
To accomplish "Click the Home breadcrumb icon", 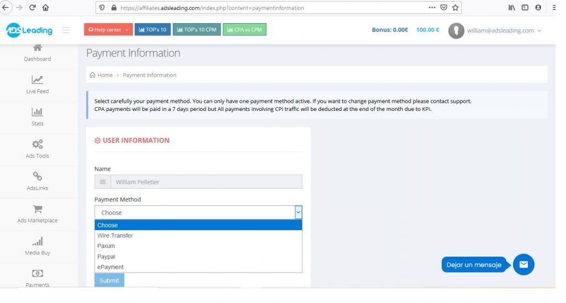I will [x=92, y=75].
